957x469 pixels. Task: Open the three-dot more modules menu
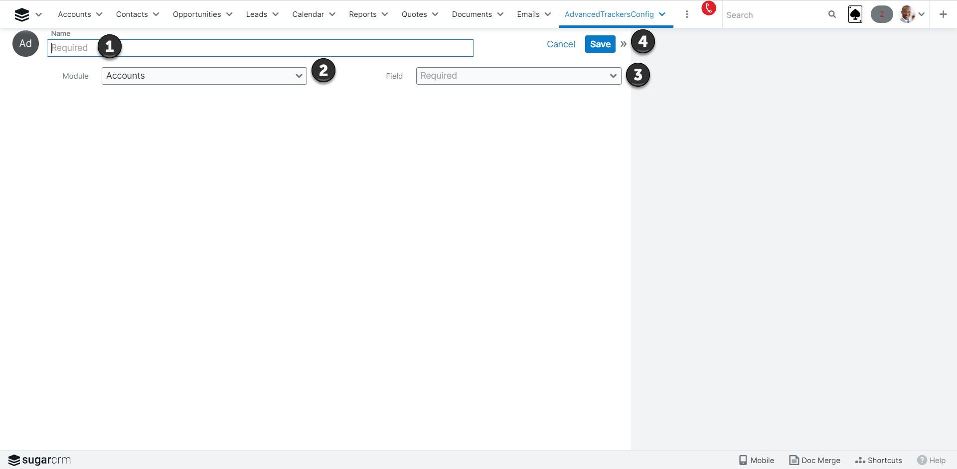click(687, 14)
